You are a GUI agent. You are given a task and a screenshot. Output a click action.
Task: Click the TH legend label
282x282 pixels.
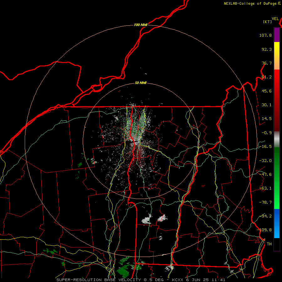[269, 244]
